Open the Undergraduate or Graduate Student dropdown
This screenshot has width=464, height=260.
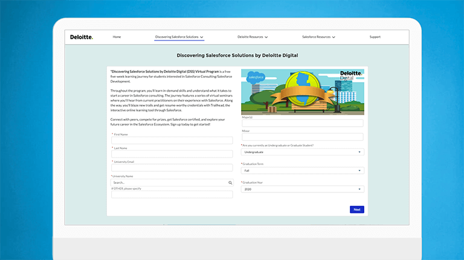pos(303,152)
